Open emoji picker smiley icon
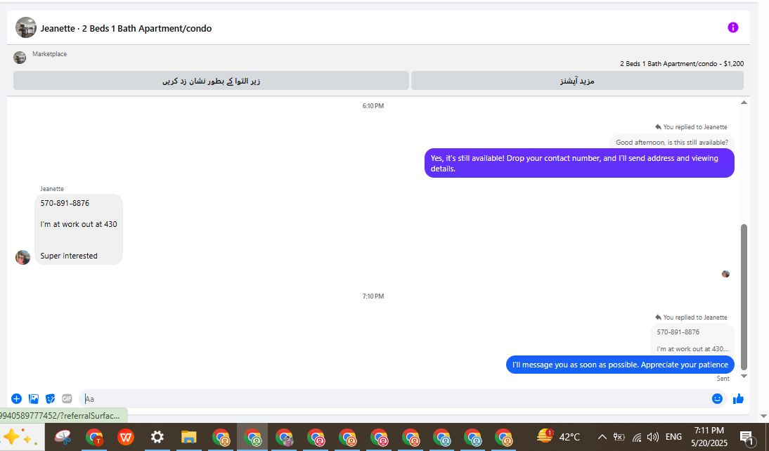This screenshot has height=451, width=769. (717, 398)
